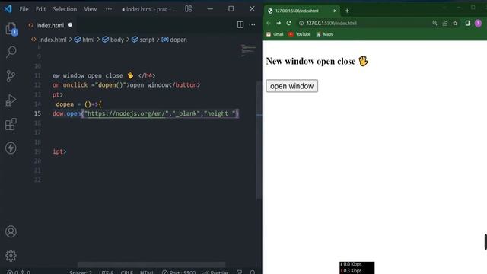Click the zoom magnifier icon in address bar
Viewport: 487px width, 274px height.
tap(434, 23)
